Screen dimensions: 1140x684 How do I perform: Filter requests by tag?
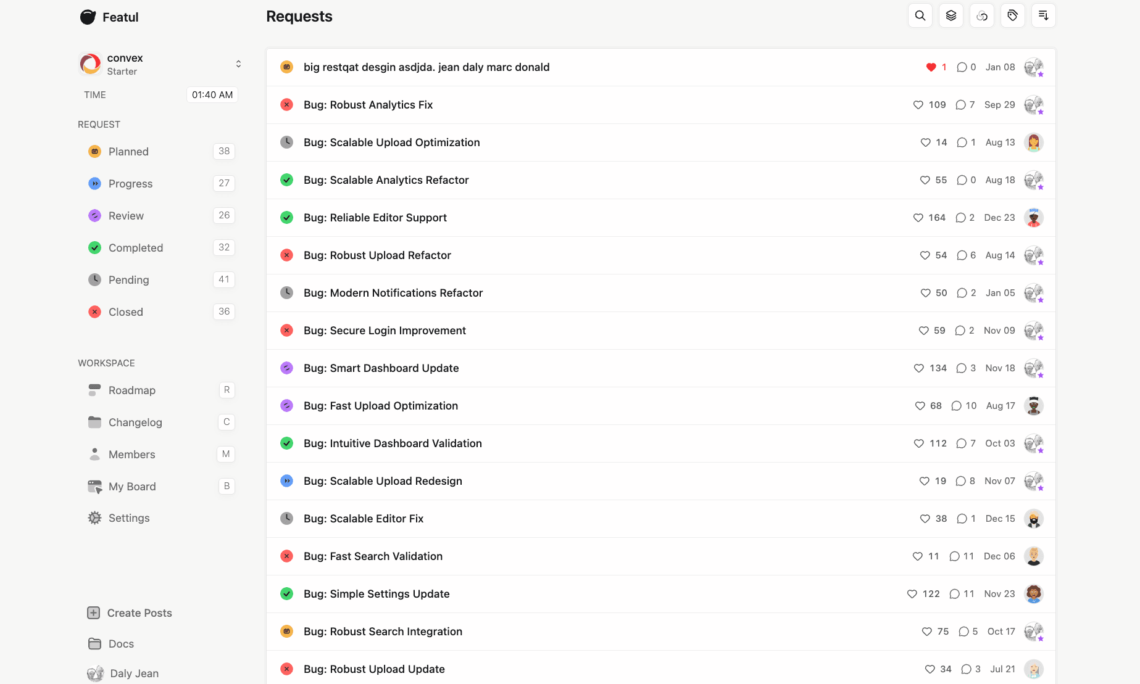click(x=1012, y=15)
